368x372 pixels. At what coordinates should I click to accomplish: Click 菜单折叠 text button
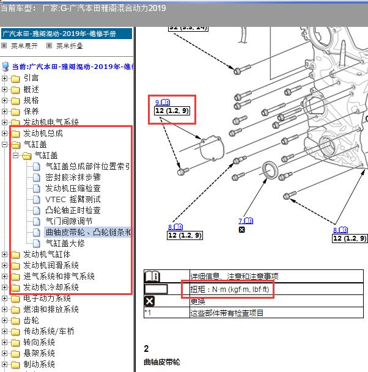69,46
